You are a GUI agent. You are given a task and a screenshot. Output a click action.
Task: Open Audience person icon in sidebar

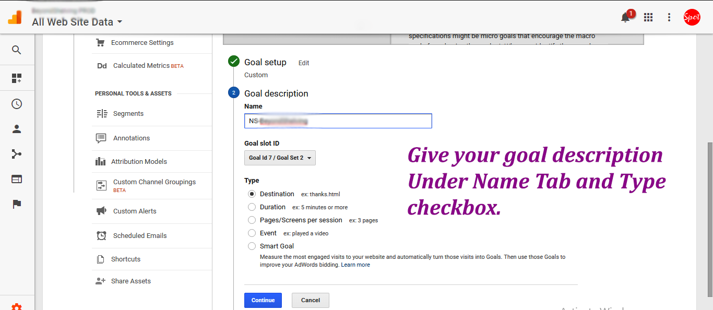(x=17, y=129)
